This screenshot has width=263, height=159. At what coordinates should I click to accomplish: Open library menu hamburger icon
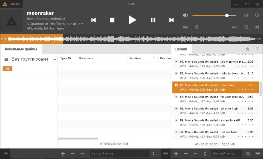click(x=166, y=153)
